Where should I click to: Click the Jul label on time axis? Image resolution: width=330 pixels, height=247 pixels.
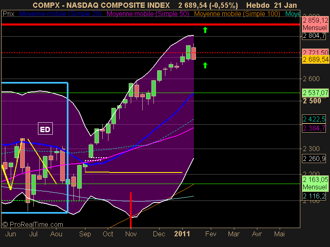click(33, 234)
